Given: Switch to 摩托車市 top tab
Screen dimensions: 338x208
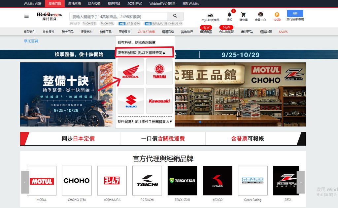Looking at the screenshot, I should [74, 4].
